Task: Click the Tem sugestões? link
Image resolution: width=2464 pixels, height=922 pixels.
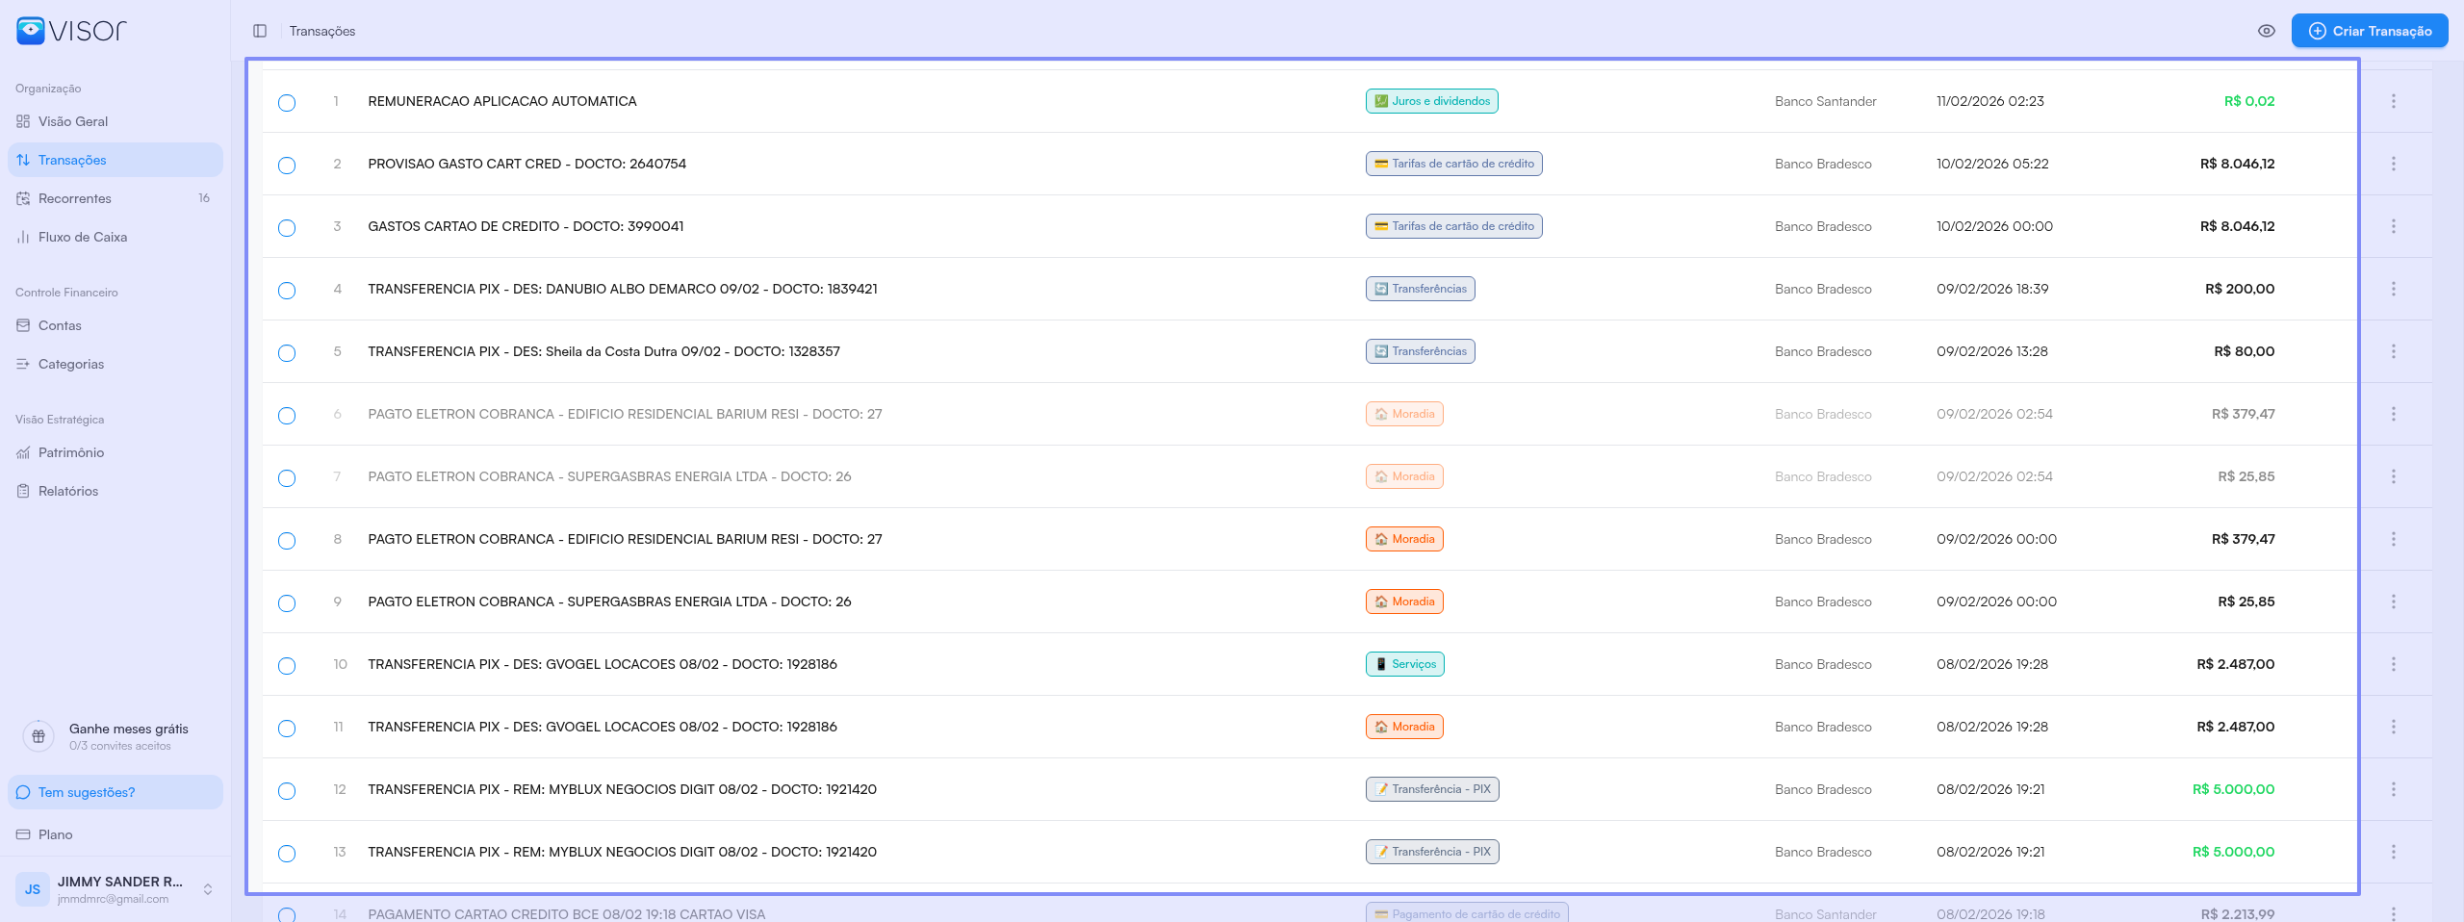Action: (87, 792)
